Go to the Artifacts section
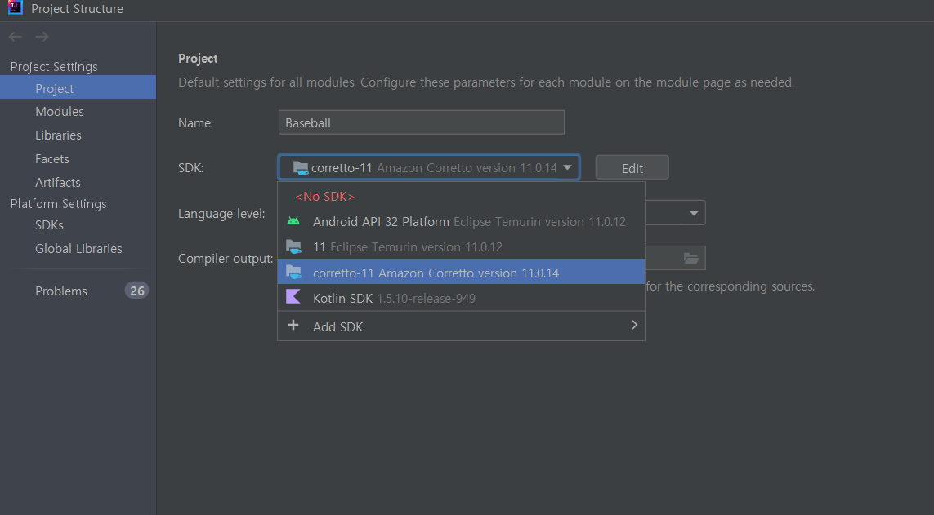The width and height of the screenshot is (934, 515). [x=58, y=183]
